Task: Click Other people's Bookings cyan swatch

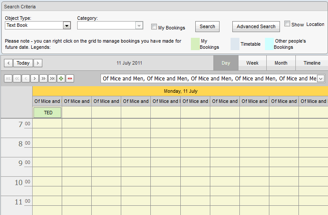Action: [269, 44]
